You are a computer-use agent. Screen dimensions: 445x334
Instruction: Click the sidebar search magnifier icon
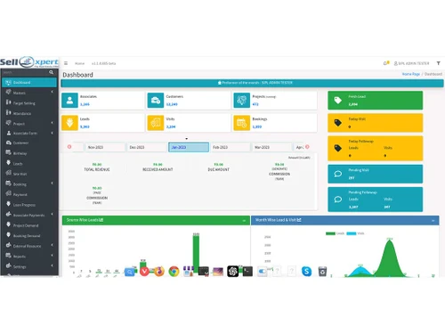51,72
